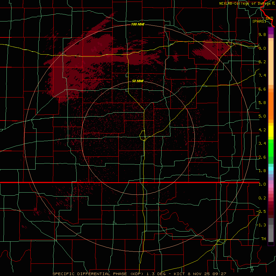Click the -0.5 value on color scale
The width and height of the screenshot is (276, 276).
(261, 212)
